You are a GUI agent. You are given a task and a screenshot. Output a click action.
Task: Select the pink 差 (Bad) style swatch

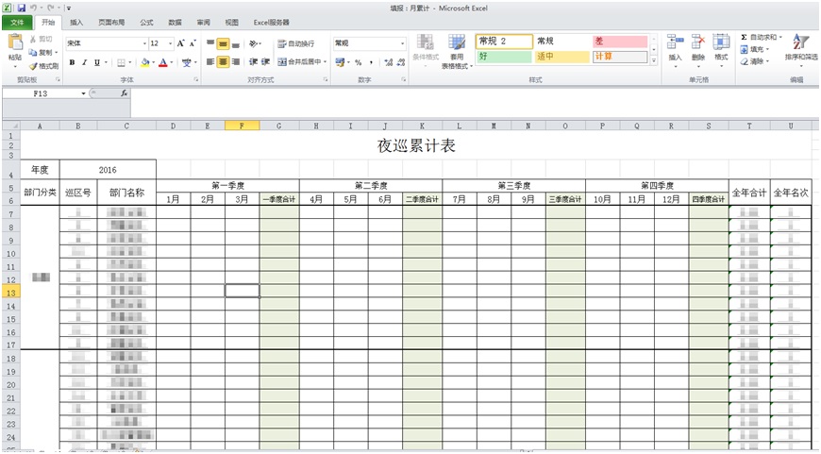619,42
